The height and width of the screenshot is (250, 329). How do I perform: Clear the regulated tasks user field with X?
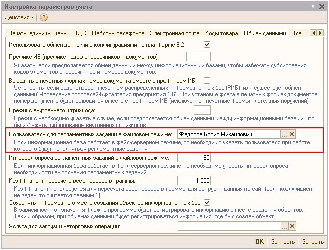[292, 135]
